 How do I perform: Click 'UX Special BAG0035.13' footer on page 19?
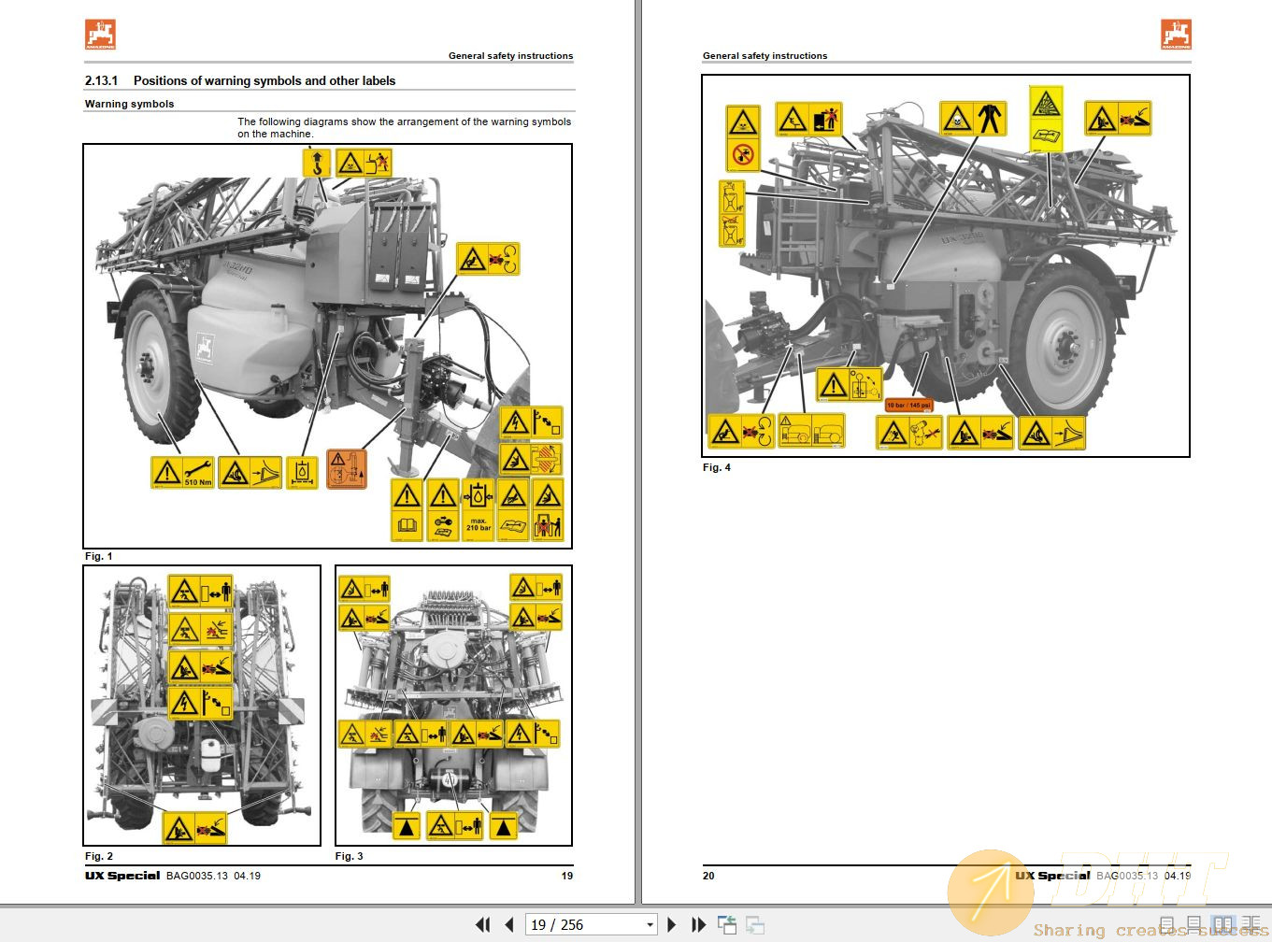(156, 876)
